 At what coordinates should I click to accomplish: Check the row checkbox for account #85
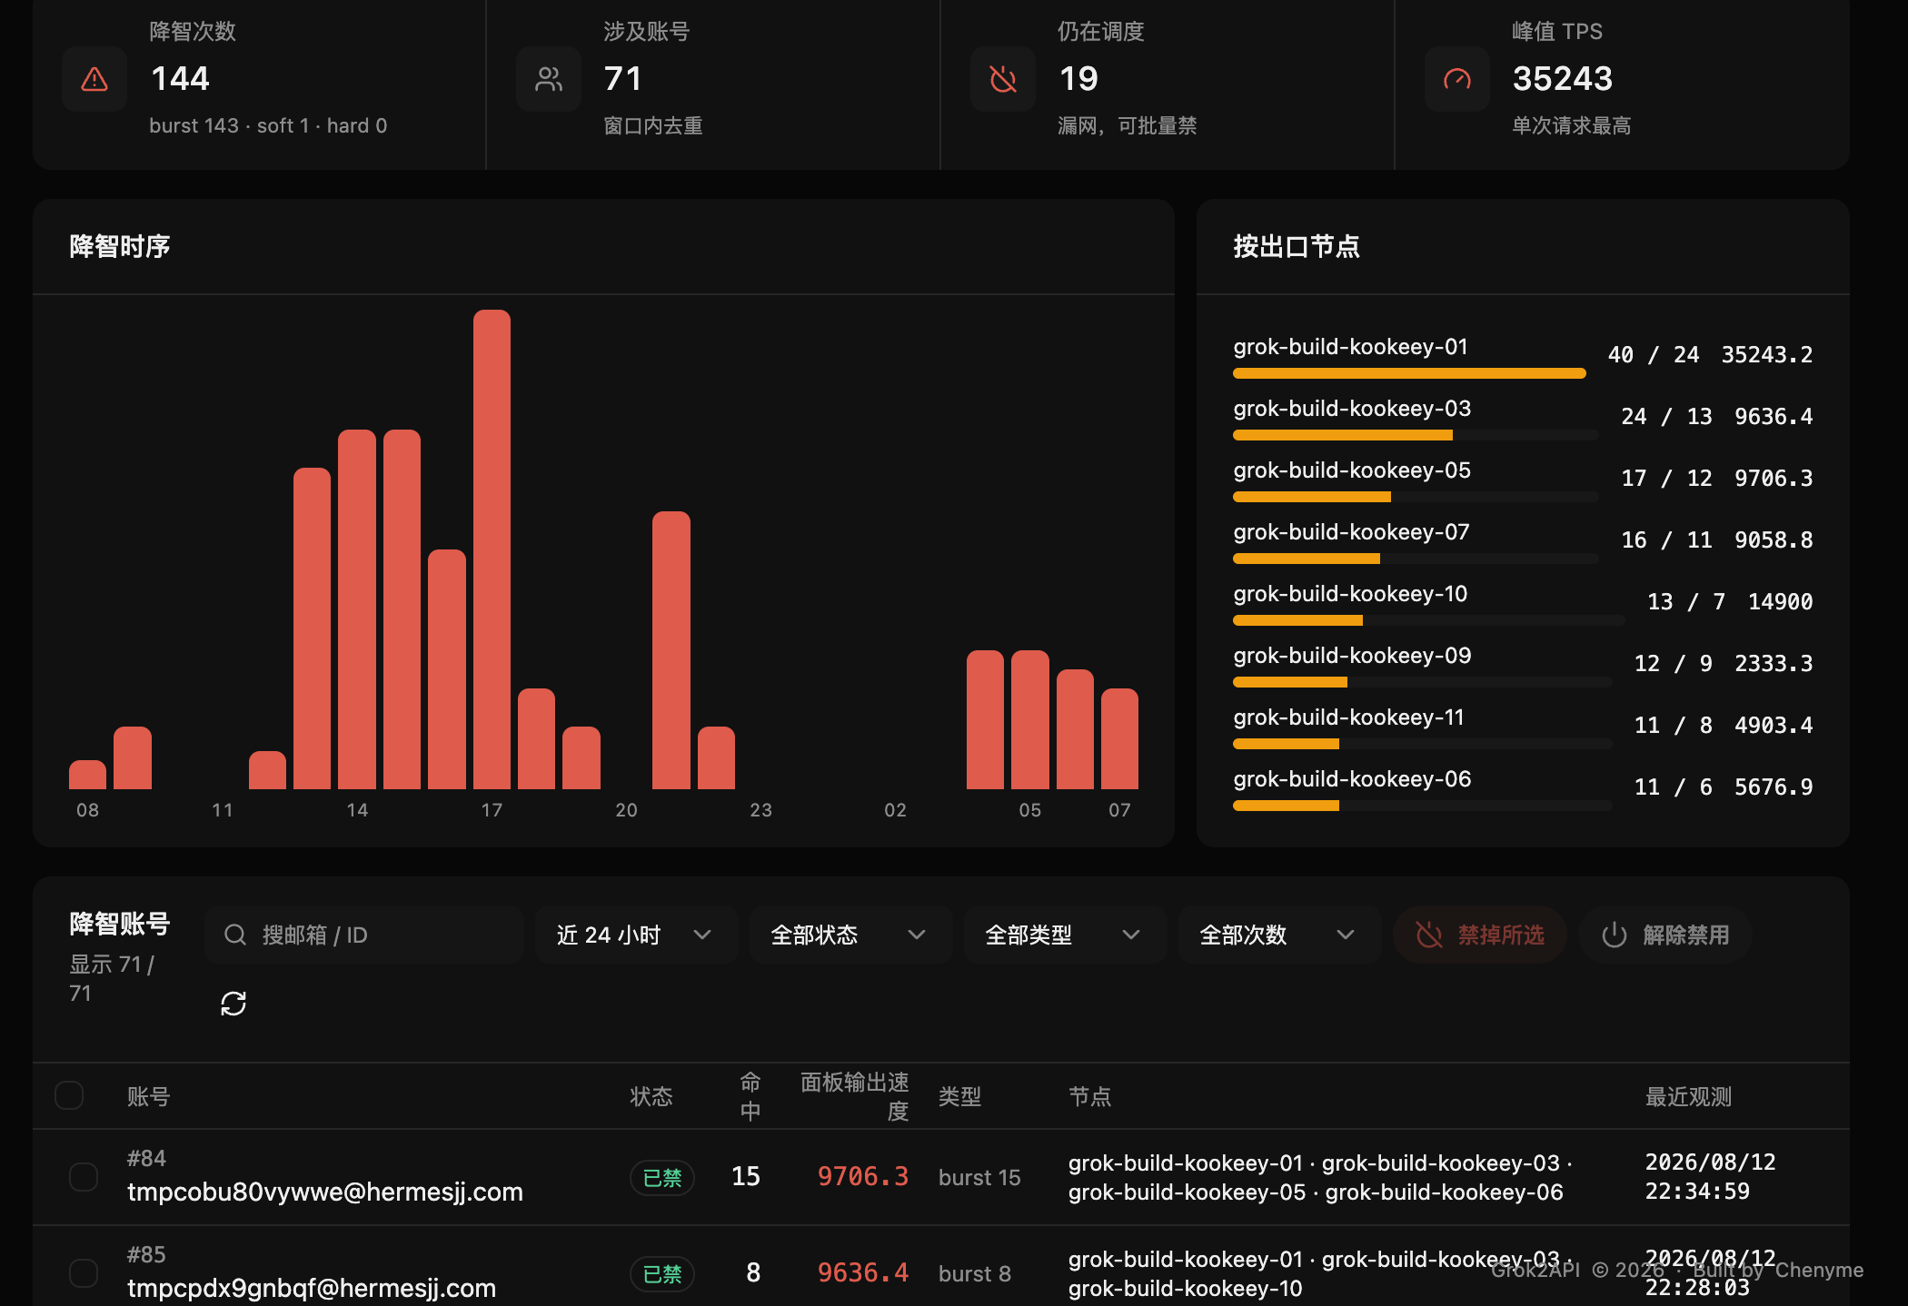(84, 1273)
